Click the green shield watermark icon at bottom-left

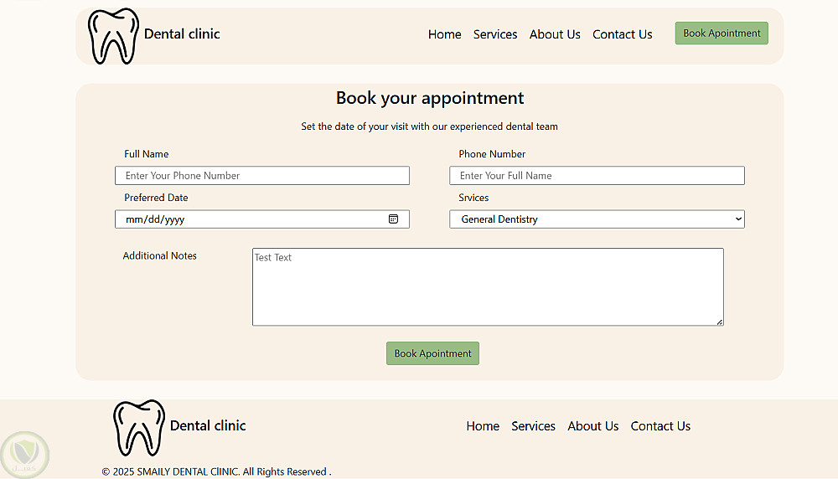click(x=24, y=455)
